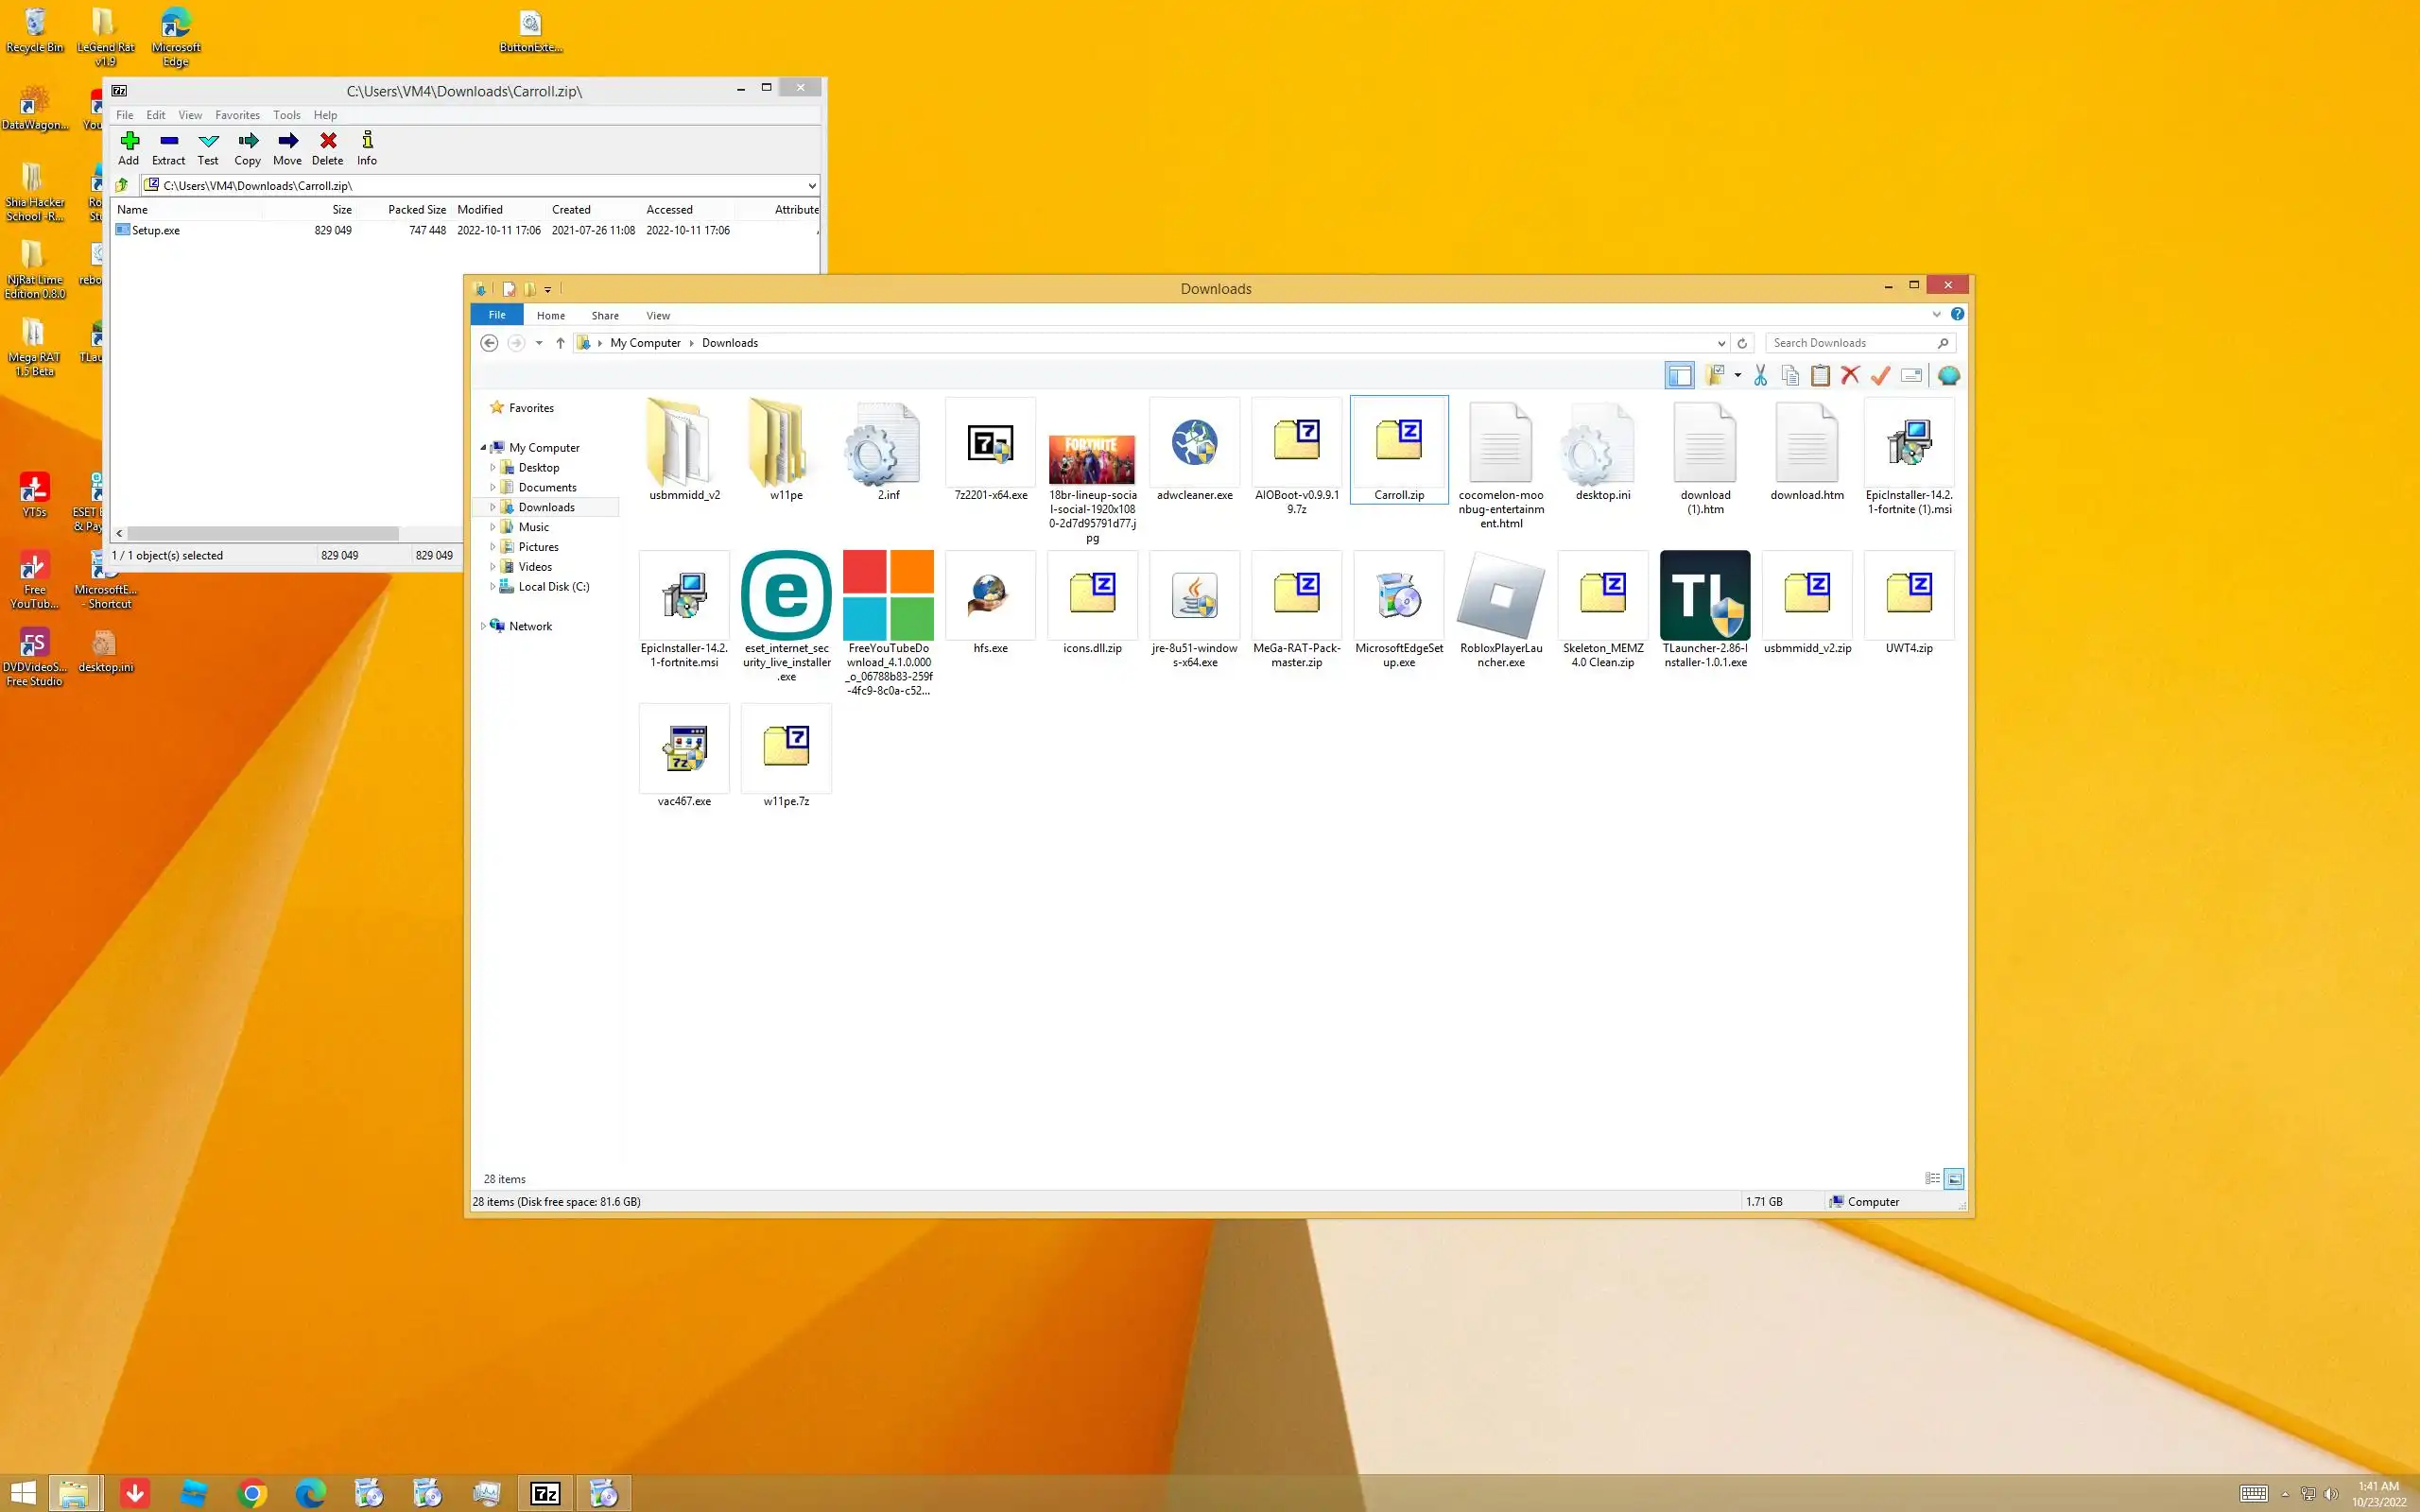Open the View ribbon tab in Explorer
The image size is (2420, 1512).
657,315
